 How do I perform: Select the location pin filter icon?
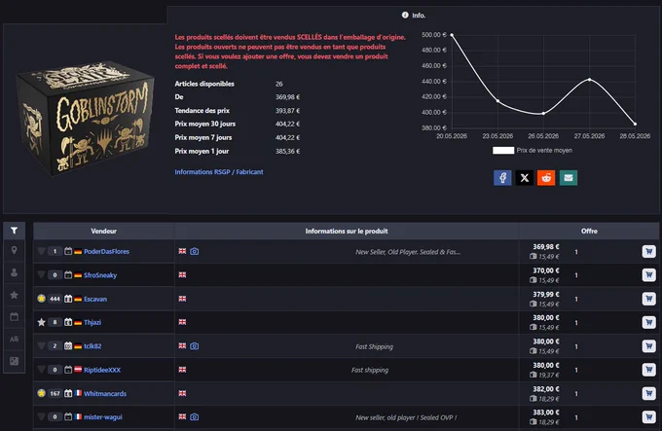click(14, 250)
